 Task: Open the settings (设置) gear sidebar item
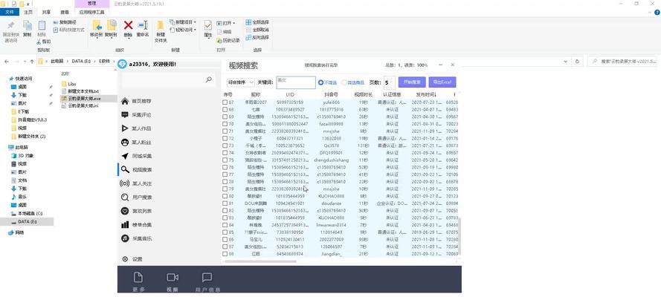pyautogui.click(x=132, y=259)
